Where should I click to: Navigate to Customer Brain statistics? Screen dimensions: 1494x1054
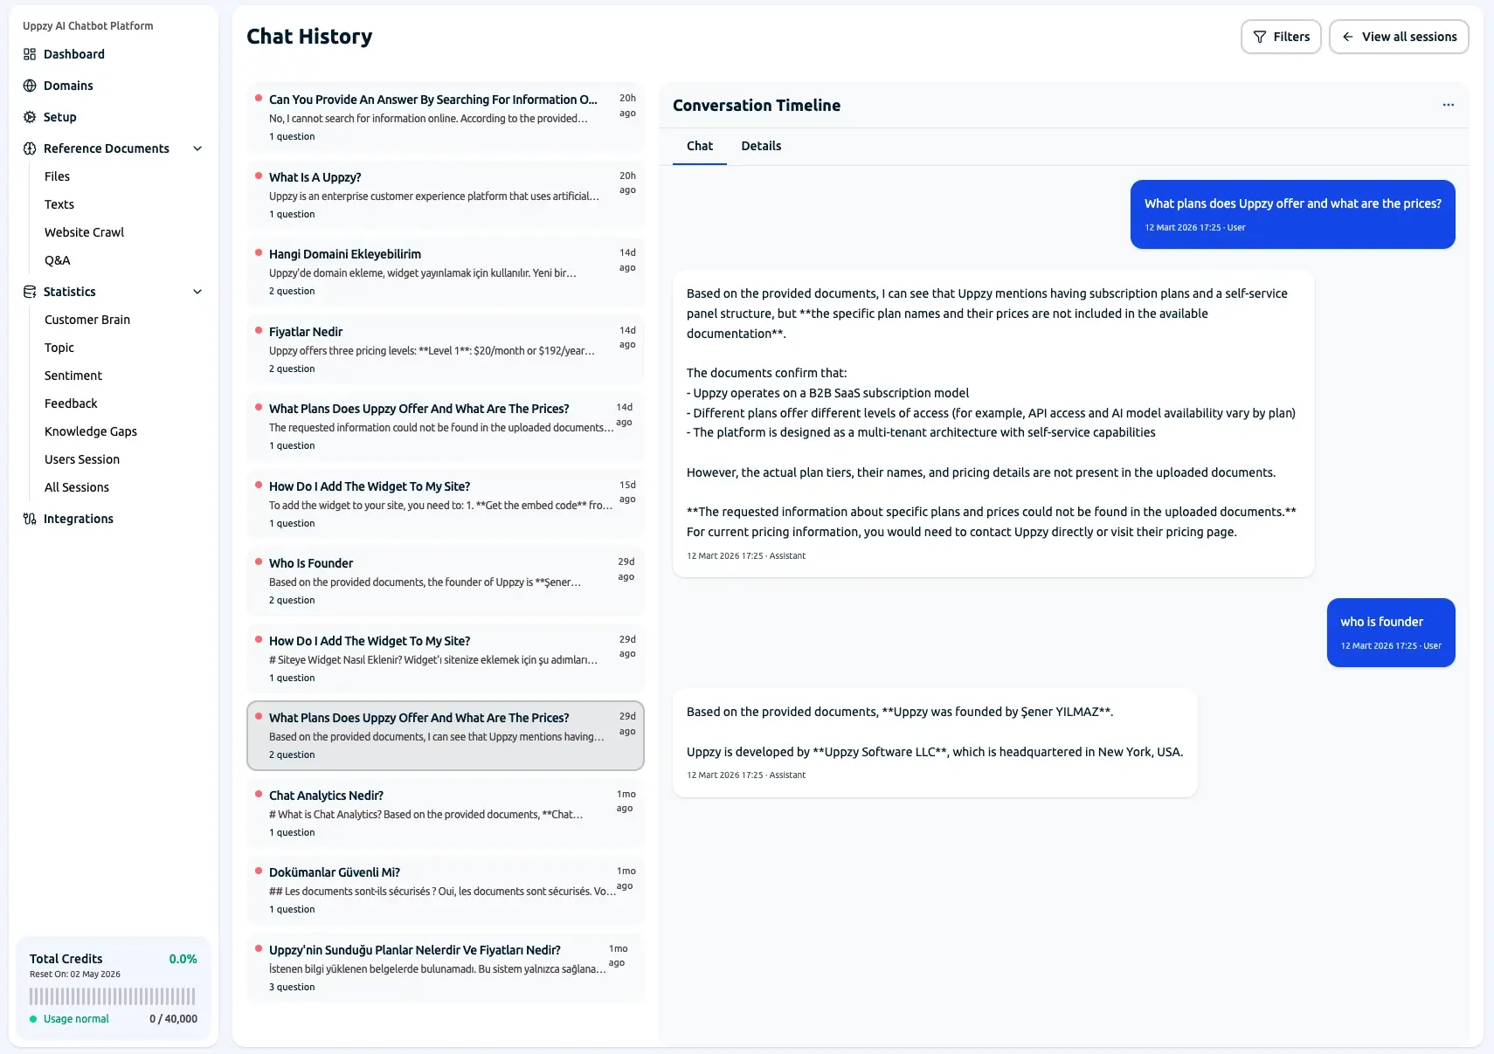[x=87, y=320]
